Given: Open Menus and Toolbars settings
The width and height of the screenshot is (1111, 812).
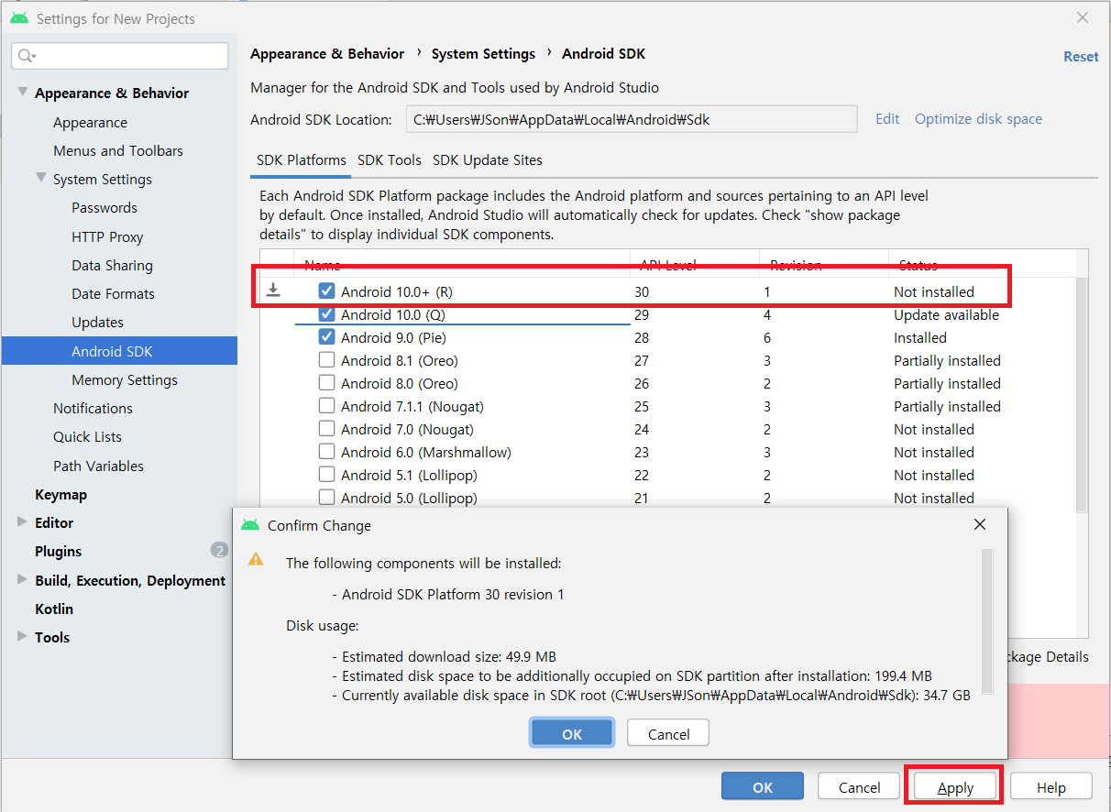Looking at the screenshot, I should point(118,150).
